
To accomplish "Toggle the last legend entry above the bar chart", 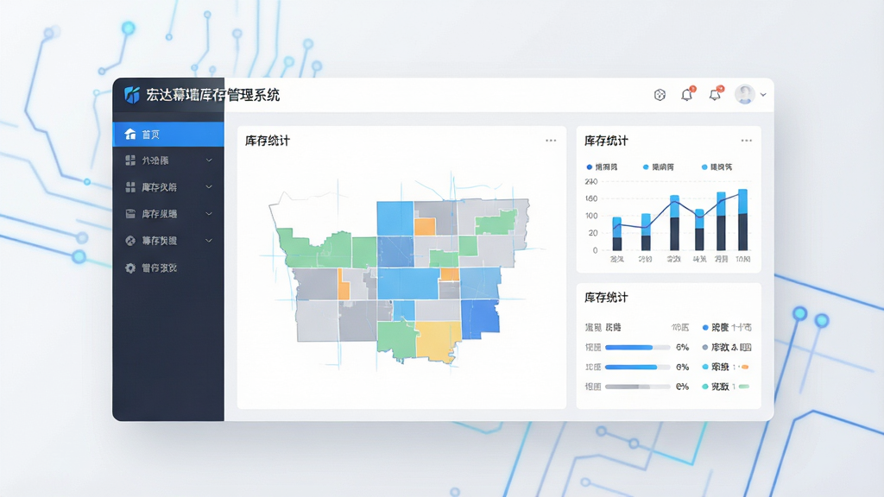I will click(x=717, y=167).
